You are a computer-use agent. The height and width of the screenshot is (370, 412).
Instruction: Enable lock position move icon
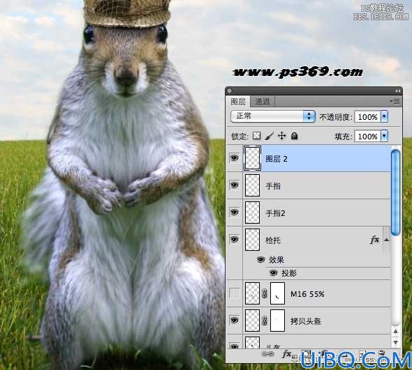coord(281,136)
